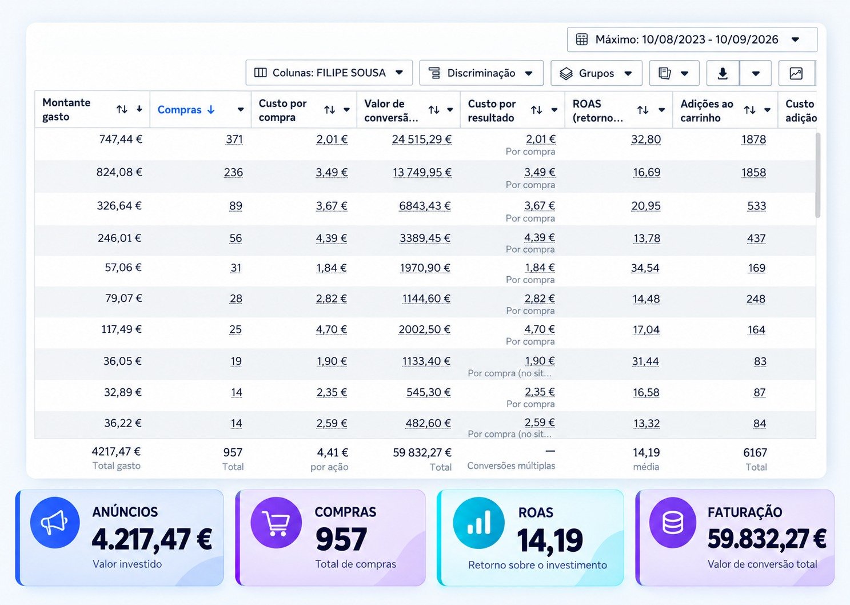Image resolution: width=850 pixels, height=605 pixels.
Task: Sort by Custo por compra arrows
Action: point(329,110)
